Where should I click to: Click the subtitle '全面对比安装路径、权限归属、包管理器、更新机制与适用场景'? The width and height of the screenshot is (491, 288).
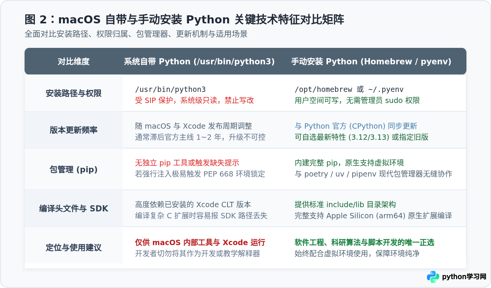[x=136, y=34]
